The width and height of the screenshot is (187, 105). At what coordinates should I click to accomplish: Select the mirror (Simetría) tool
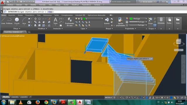pos(39,22)
